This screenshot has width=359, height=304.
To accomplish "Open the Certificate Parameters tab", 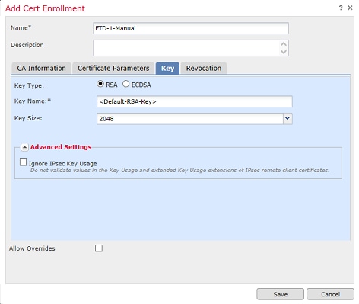I will click(113, 69).
